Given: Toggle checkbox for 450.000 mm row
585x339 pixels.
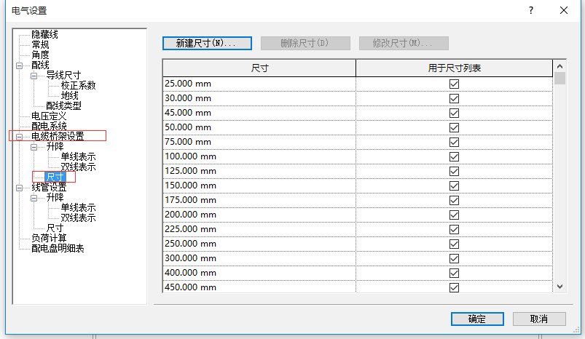Looking at the screenshot, I should coord(454,287).
